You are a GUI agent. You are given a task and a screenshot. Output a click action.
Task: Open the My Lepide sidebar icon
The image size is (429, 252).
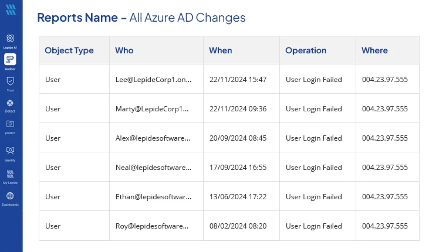pyautogui.click(x=10, y=174)
